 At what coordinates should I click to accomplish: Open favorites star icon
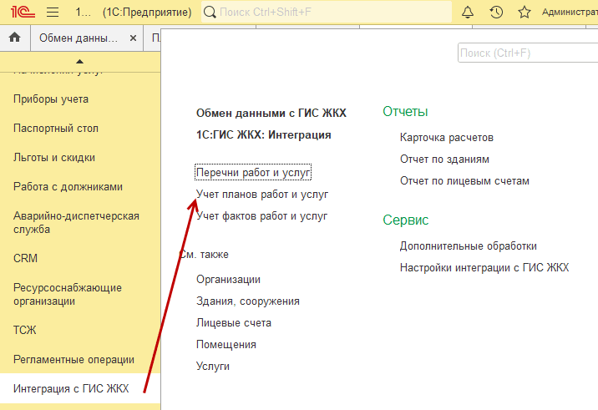point(525,13)
